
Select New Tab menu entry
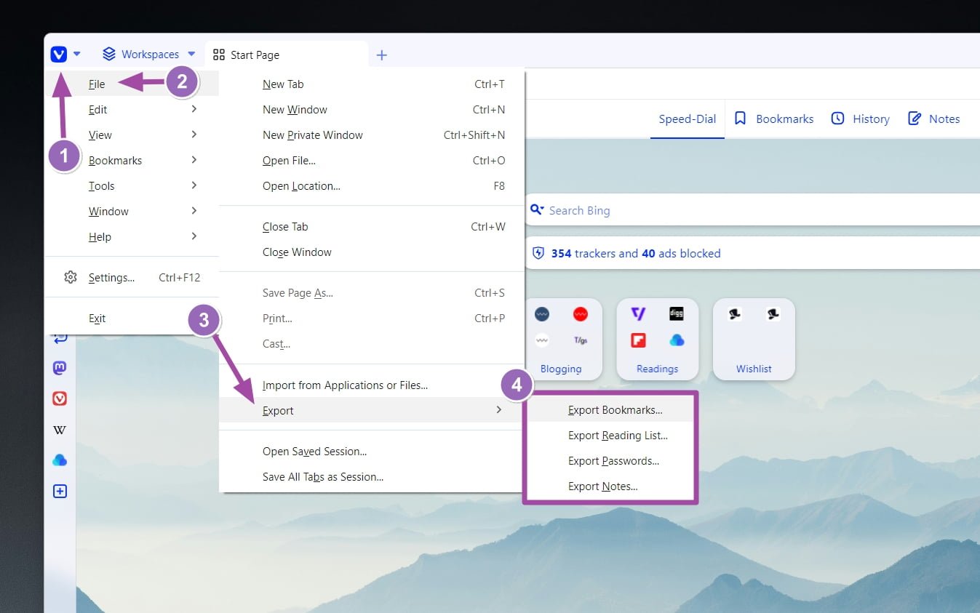point(372,84)
